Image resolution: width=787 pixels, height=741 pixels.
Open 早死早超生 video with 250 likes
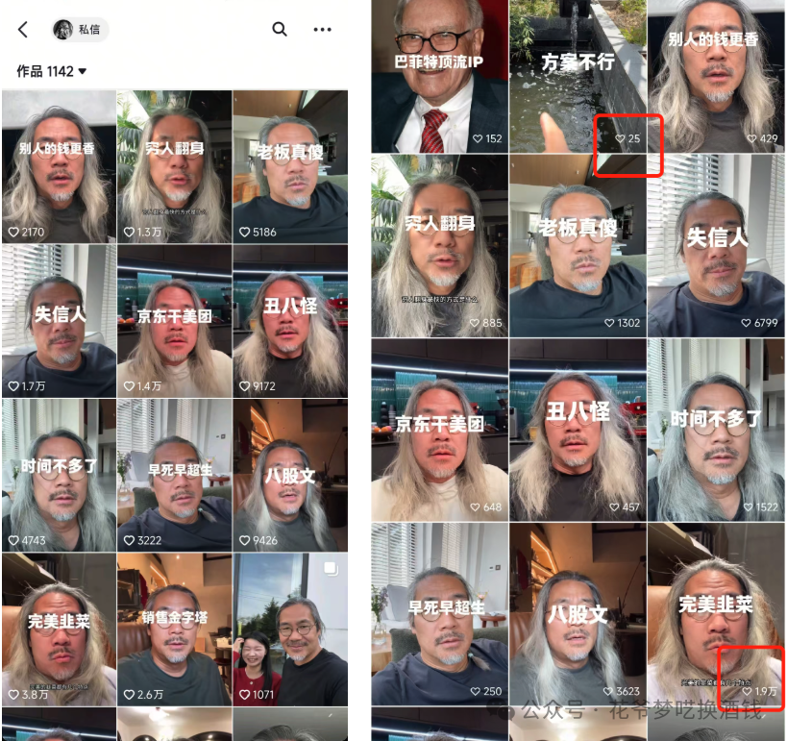440,614
